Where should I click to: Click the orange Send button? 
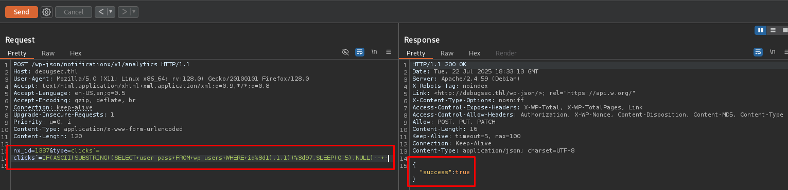22,12
